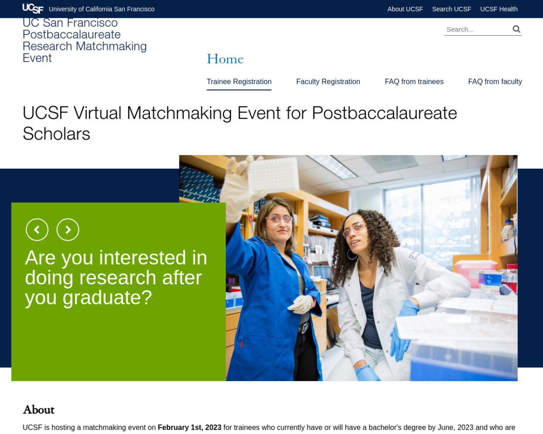Click the 'Are you interested in doing research' slide text
This screenshot has width=543, height=434.
[x=116, y=278]
